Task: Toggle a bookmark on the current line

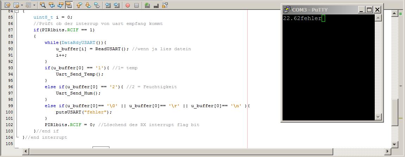Action: tap(97, 5)
